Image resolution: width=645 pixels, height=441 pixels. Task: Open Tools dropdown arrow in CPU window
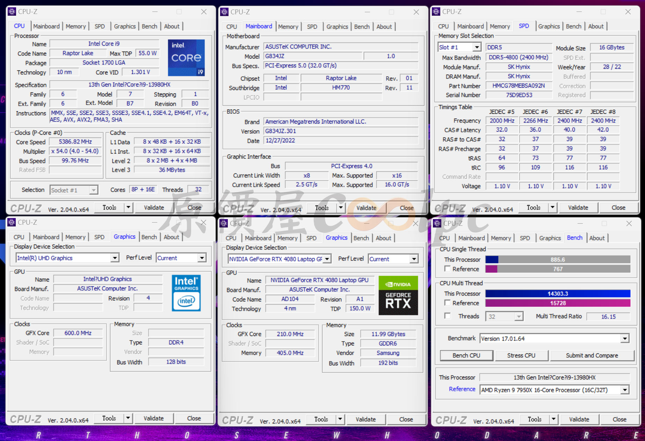[x=128, y=207]
